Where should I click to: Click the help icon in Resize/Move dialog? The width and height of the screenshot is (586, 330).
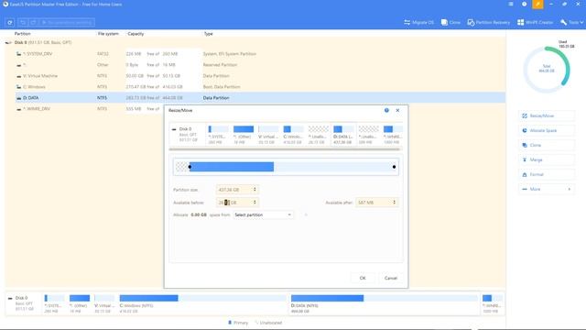click(x=386, y=110)
